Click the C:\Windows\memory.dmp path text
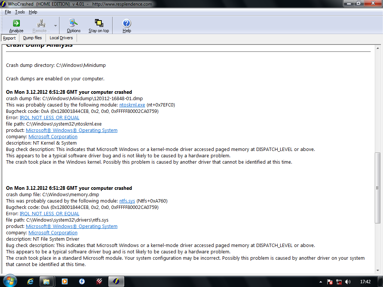The width and height of the screenshot is (383, 287). coord(71,194)
